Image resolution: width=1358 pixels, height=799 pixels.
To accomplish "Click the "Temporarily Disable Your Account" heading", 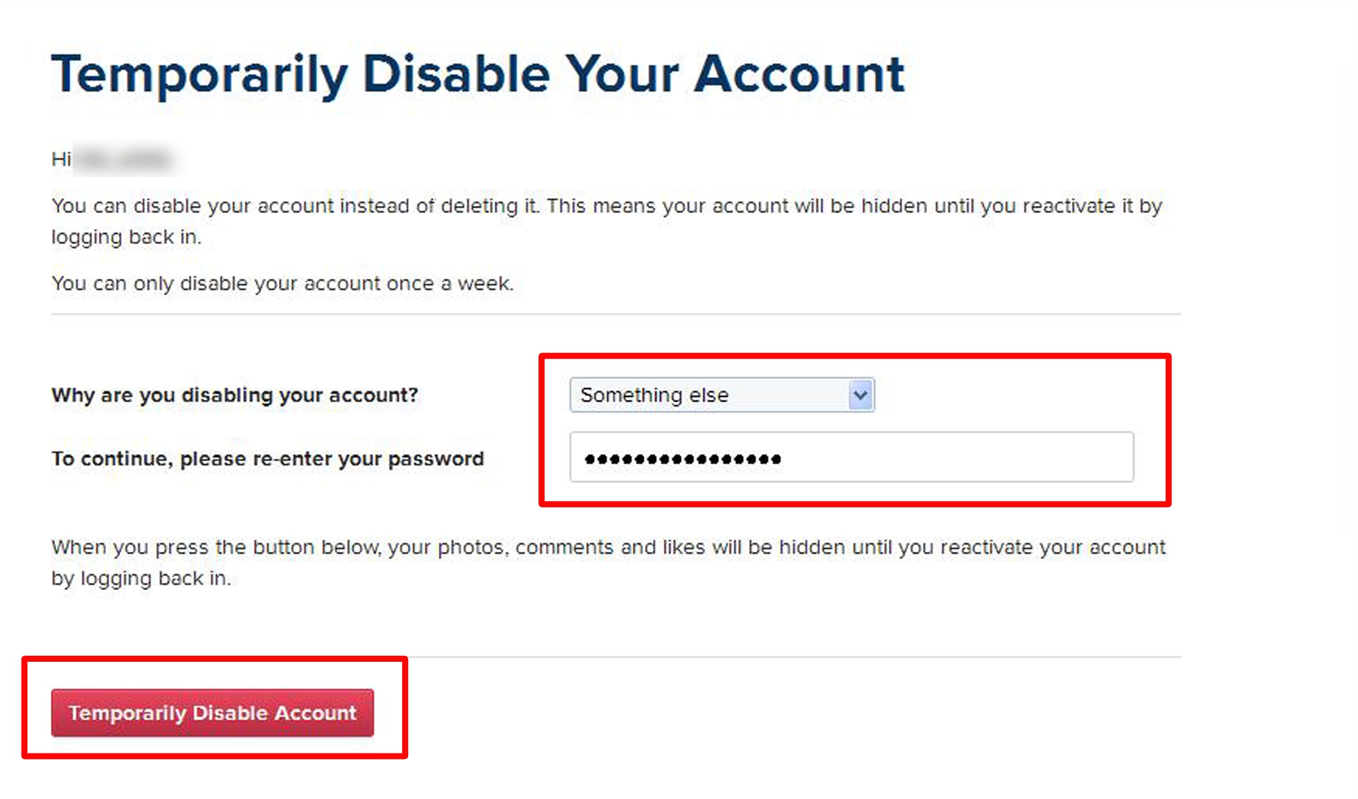I will (477, 74).
